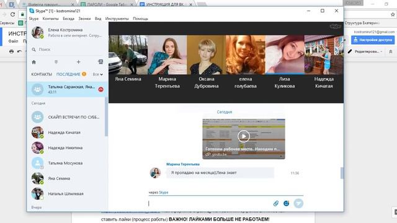Click the pencil editing mode icon in Docs
The image size is (397, 223).
350,51
